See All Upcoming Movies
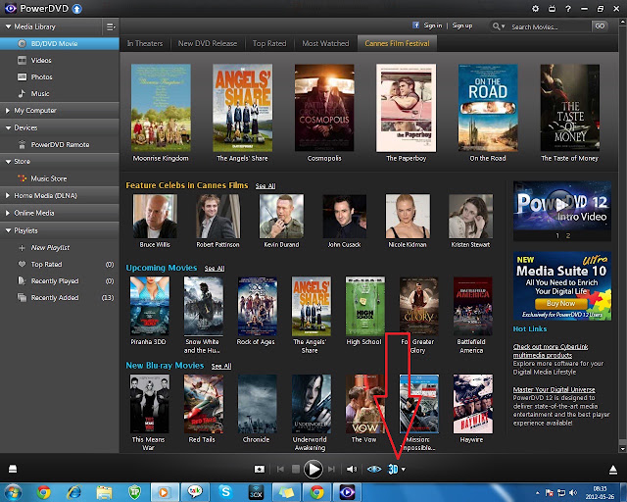Image resolution: width=627 pixels, height=502 pixels. [215, 269]
